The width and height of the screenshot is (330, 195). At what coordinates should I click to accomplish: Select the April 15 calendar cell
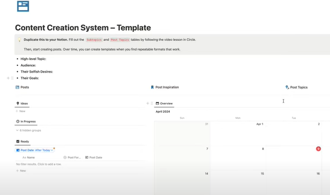[238, 183]
